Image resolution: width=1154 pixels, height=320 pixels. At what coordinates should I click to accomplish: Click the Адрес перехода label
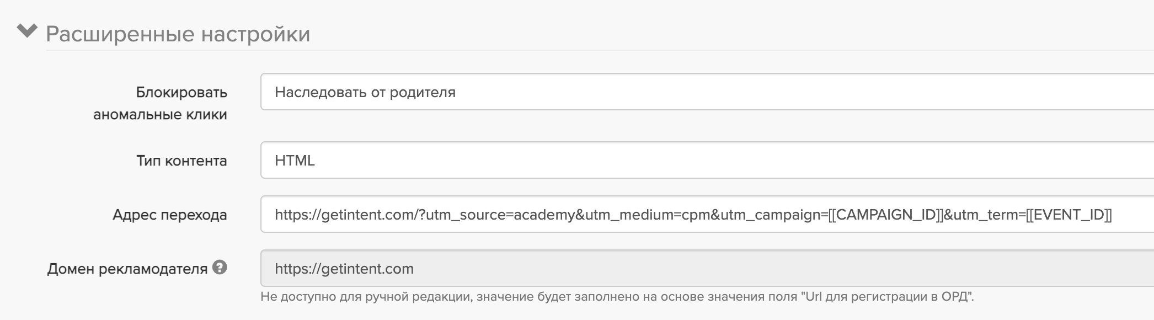point(169,215)
